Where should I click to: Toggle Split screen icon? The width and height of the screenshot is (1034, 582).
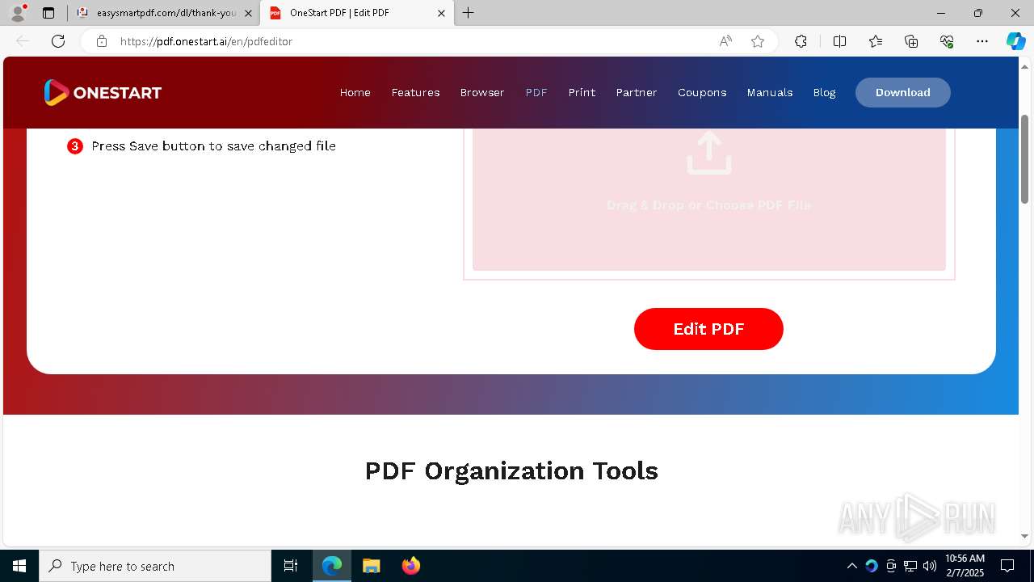click(x=839, y=41)
